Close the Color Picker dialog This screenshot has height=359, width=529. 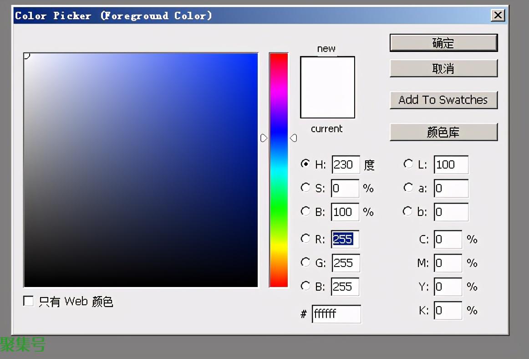(498, 15)
